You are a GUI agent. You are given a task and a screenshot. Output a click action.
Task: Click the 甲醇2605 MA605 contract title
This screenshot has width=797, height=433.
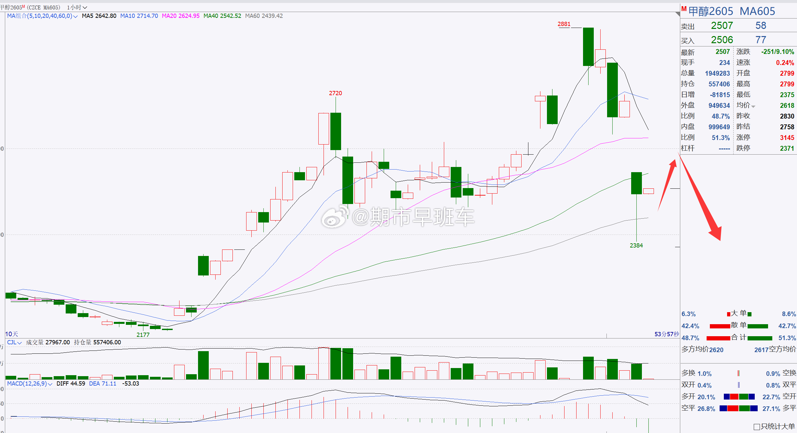click(732, 11)
